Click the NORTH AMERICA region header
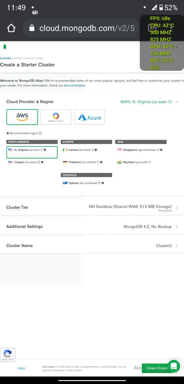 coord(32,142)
